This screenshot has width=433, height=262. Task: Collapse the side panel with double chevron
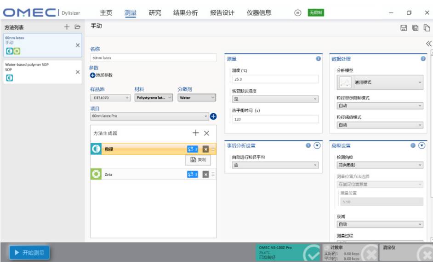[x=428, y=44]
